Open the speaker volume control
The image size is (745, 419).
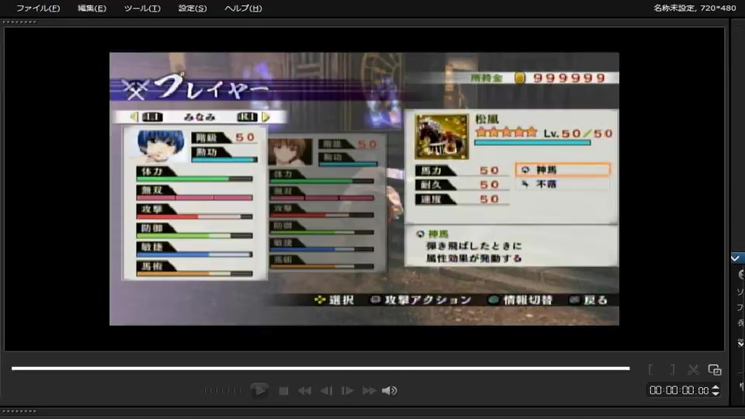point(389,390)
